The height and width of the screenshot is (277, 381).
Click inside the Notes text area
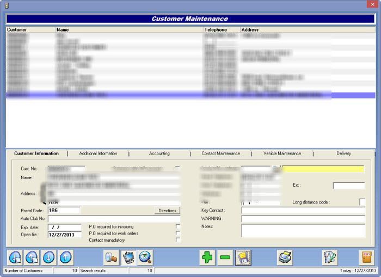(x=303, y=230)
